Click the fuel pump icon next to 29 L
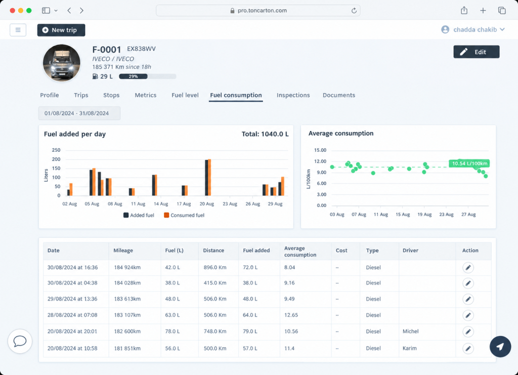Viewport: 518px width, 375px height. 95,76
